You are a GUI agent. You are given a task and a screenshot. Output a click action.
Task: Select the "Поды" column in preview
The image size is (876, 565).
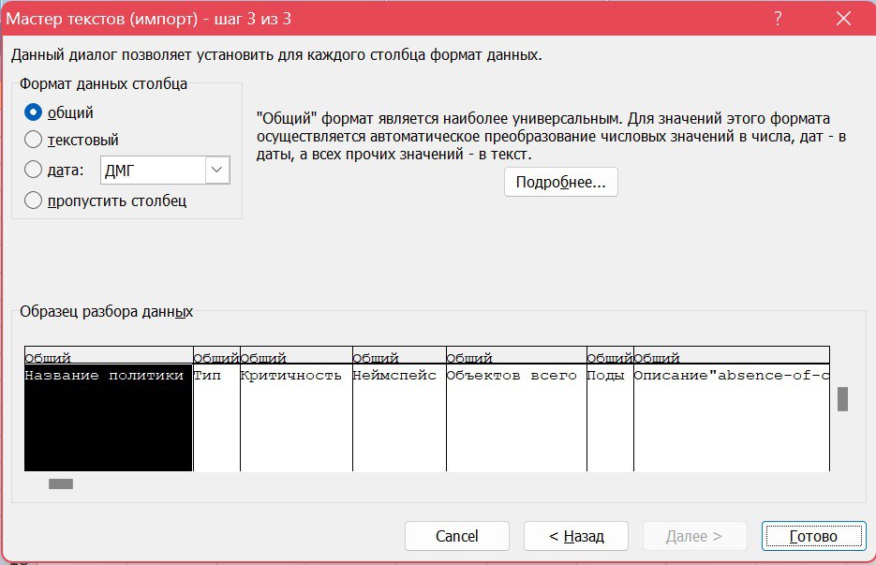pyautogui.click(x=610, y=412)
